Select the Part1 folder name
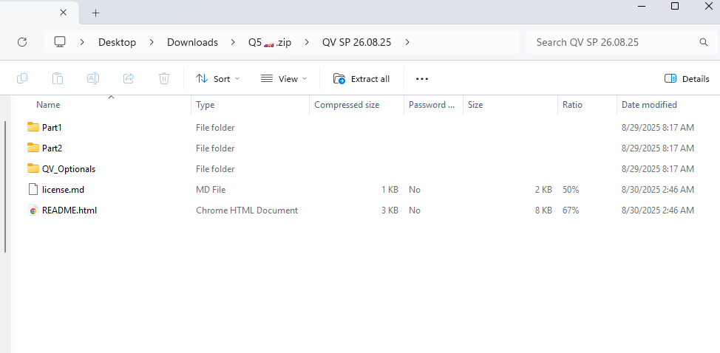Image resolution: width=720 pixels, height=353 pixels. click(52, 128)
